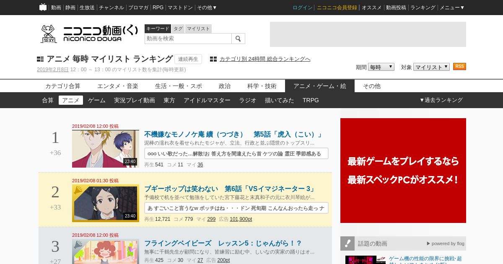Select 東方 subcategory

click(169, 100)
